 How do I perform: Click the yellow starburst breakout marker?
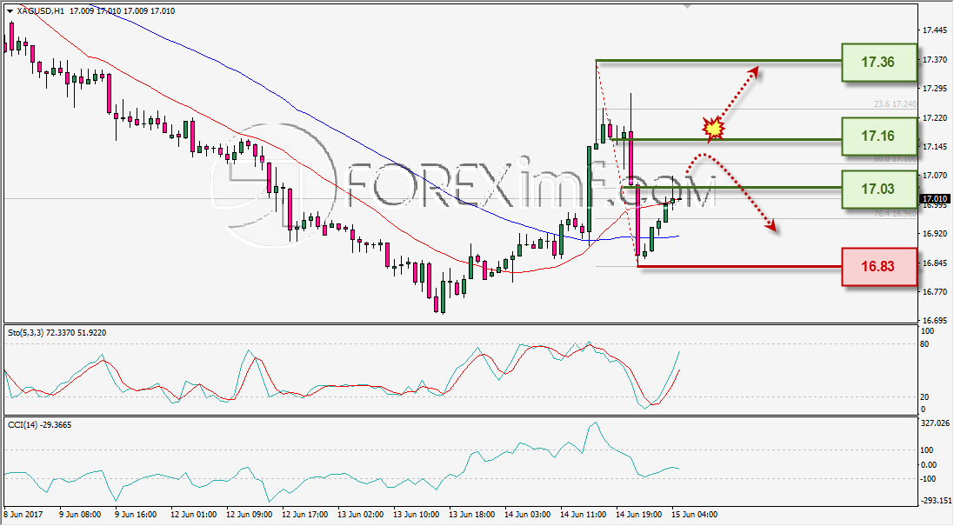pos(713,129)
